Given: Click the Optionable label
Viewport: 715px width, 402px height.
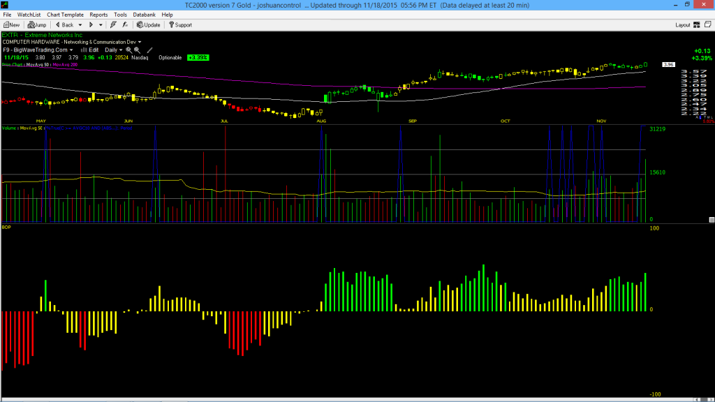Looking at the screenshot, I should pos(170,58).
